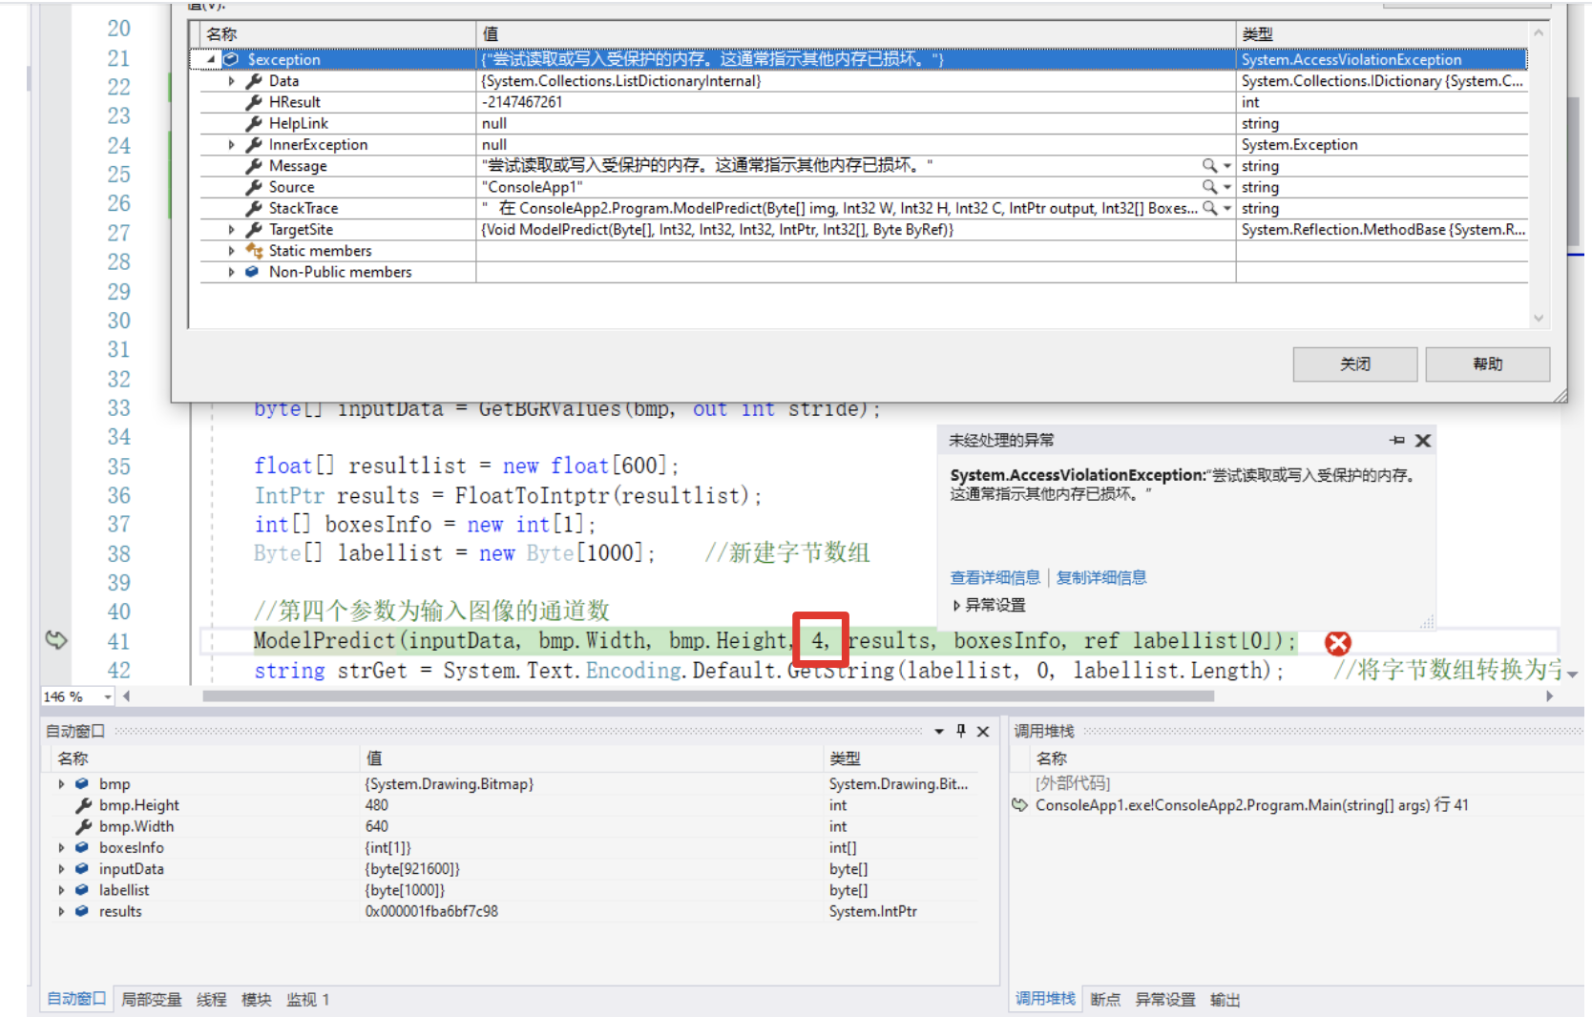Screen dimensions: 1592x1017
Task: Open text visualizer for Message value
Action: pos(1209,166)
